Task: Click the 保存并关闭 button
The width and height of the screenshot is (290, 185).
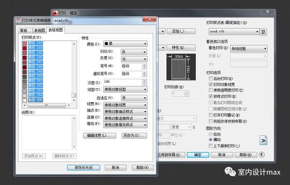Action: (83, 168)
